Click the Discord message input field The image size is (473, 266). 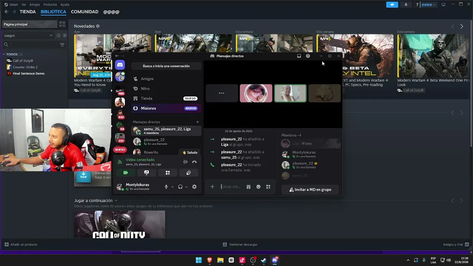coord(231,187)
